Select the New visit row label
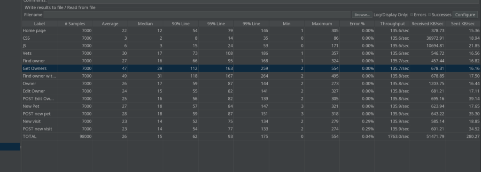 [x=31, y=121]
